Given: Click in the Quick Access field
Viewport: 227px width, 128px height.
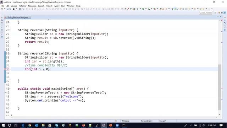Looking at the screenshot, I should coord(206,13).
